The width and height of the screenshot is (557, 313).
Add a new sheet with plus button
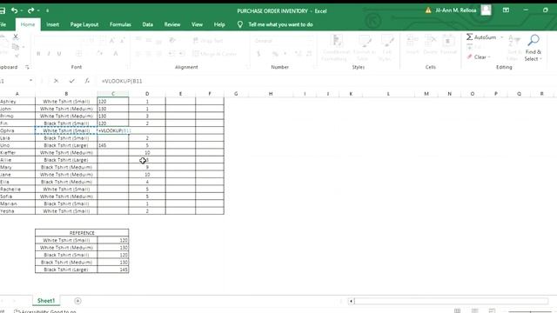point(77,301)
